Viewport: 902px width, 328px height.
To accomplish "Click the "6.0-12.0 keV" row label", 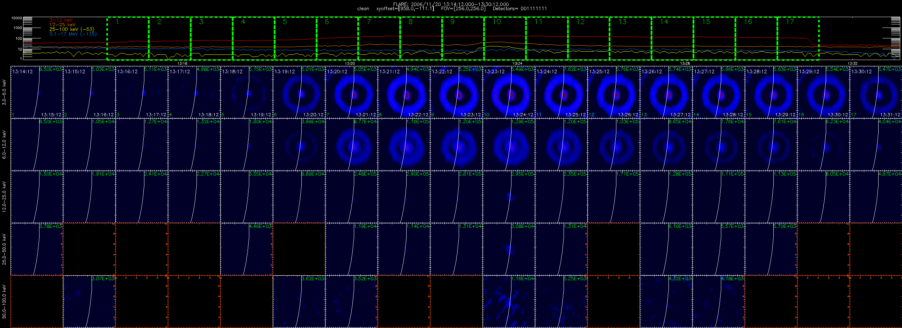I will pos(4,144).
